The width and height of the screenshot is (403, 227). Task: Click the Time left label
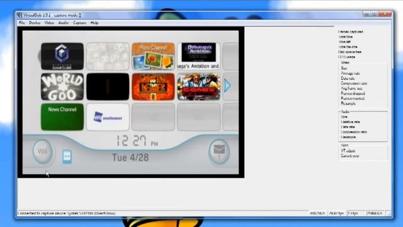click(344, 42)
